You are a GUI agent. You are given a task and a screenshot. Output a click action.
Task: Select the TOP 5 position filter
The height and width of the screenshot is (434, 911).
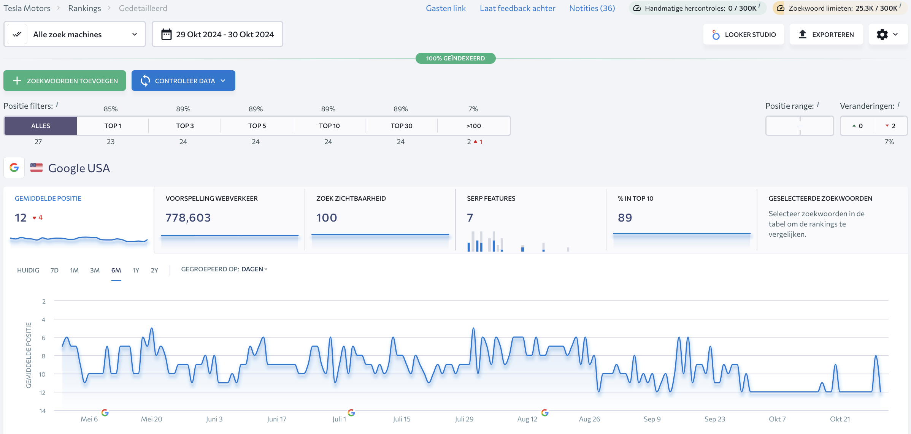257,126
